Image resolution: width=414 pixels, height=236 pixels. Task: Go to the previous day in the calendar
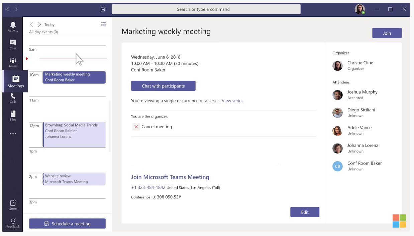[x=31, y=24]
